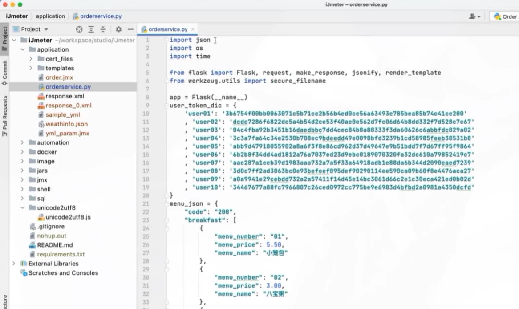The height and width of the screenshot is (309, 519).
Task: Open the Commit tool window tab
Action: [x=4, y=73]
